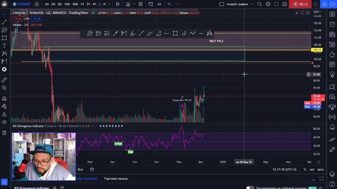
Task: Open the LTCUSDT symbol search
Action: (x=22, y=4)
